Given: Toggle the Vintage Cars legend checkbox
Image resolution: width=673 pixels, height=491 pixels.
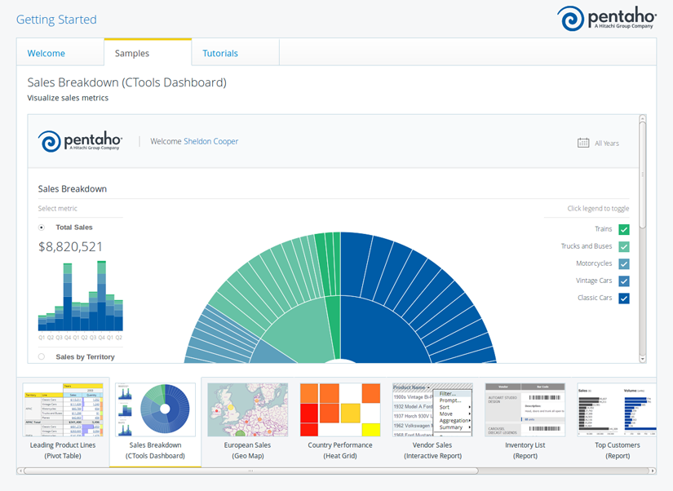Looking at the screenshot, I should click(x=624, y=281).
